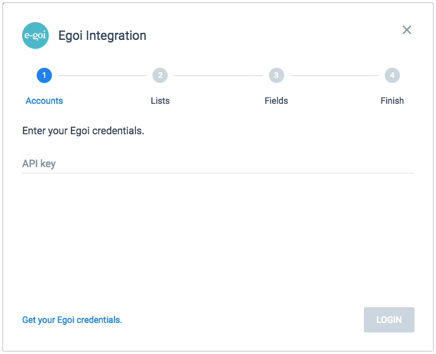The height and width of the screenshot is (354, 436).
Task: Focus the API key input field
Action: (x=218, y=163)
